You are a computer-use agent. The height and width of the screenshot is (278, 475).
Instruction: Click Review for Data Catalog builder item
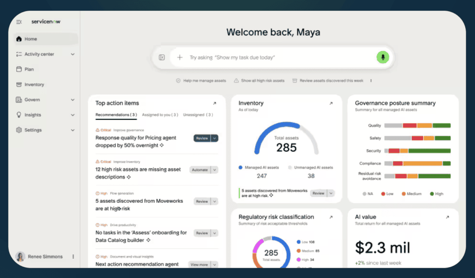202,233
